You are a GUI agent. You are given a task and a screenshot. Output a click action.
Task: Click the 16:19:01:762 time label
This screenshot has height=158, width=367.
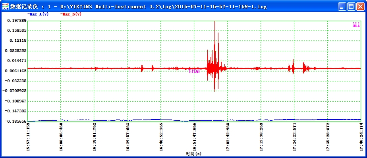[94, 137]
